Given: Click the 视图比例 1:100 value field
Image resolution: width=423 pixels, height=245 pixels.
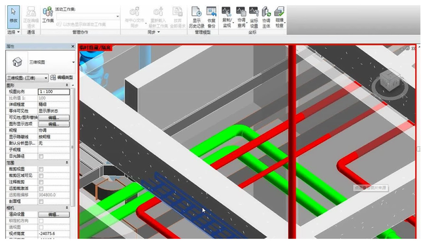Looking at the screenshot, I should pos(53,92).
